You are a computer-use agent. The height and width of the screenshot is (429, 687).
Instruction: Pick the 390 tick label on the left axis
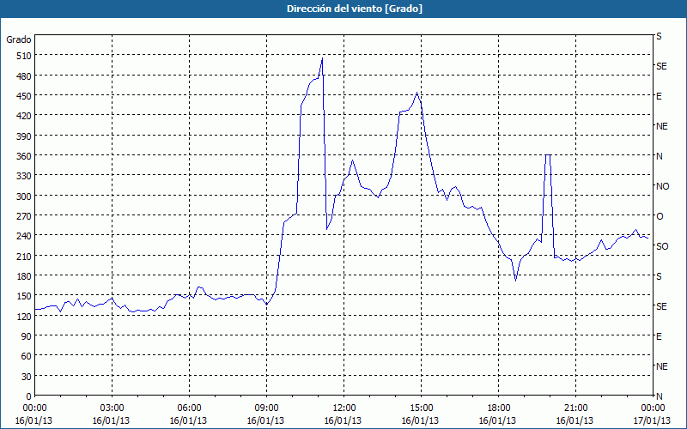pos(24,136)
